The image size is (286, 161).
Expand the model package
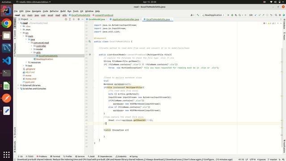point(32,49)
